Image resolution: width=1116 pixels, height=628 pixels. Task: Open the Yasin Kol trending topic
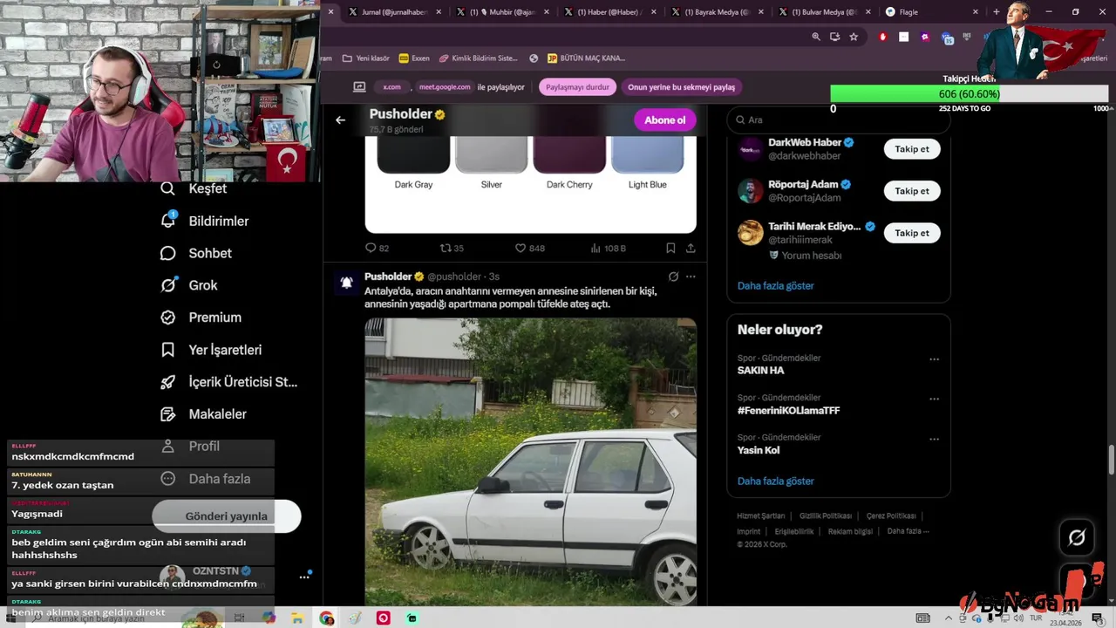click(759, 450)
